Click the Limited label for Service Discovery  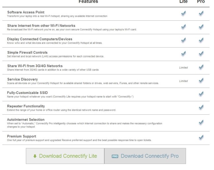pyautogui.click(x=183, y=81)
